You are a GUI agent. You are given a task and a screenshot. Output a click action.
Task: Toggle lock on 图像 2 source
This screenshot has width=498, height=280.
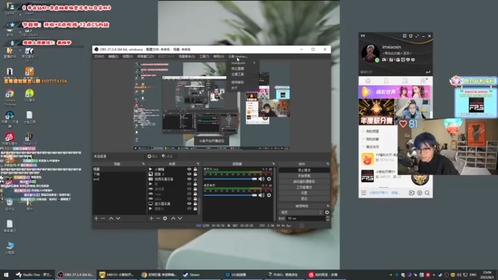point(195,174)
